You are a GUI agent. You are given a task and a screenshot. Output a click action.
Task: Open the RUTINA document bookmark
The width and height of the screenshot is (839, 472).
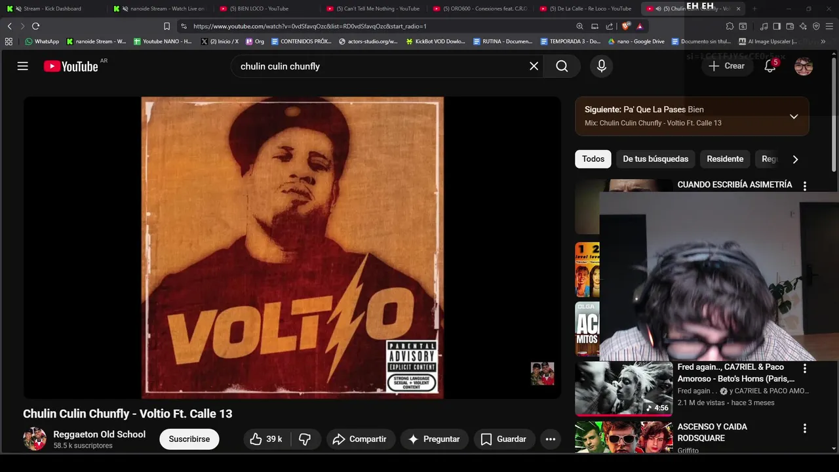(x=503, y=41)
